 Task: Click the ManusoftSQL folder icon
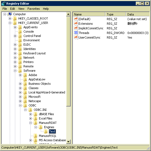tap(36, 136)
